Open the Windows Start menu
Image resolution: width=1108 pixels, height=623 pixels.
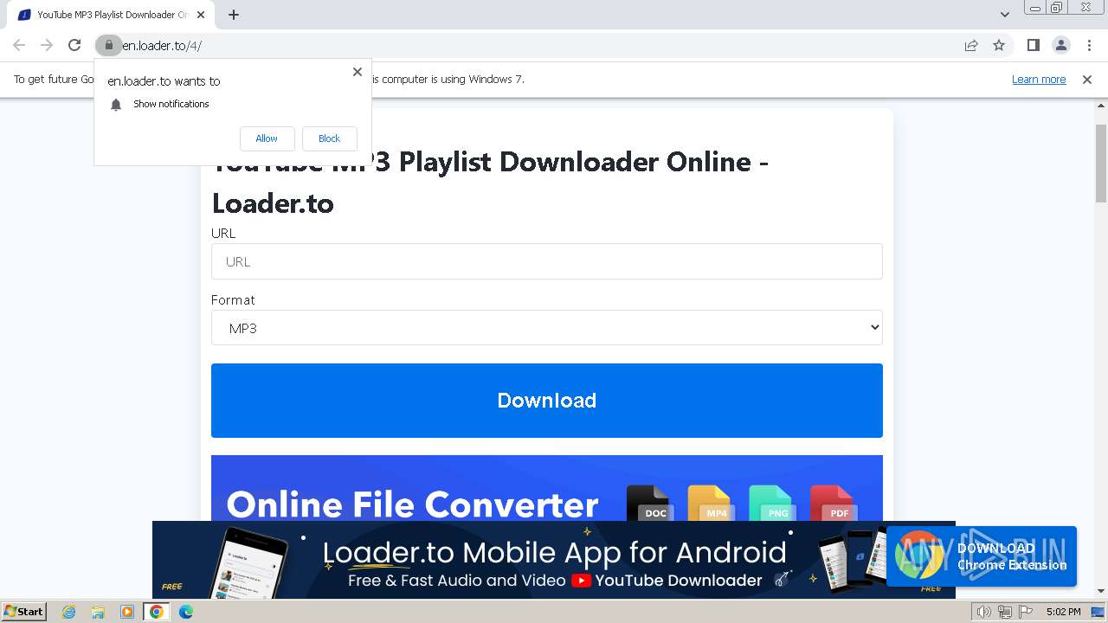[24, 612]
